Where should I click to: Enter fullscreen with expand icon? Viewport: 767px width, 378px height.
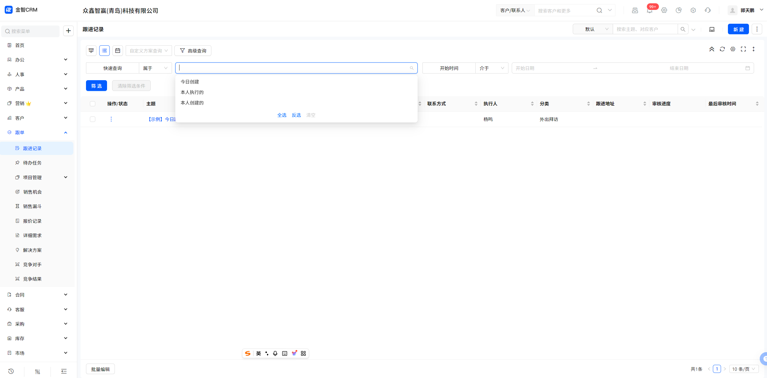743,49
